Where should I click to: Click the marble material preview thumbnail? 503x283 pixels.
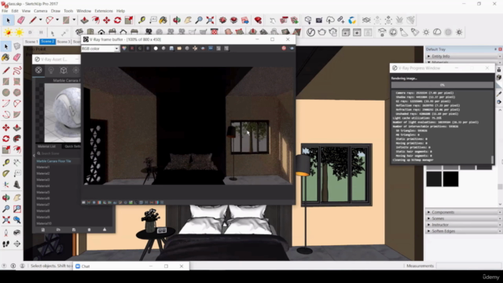tap(63, 112)
